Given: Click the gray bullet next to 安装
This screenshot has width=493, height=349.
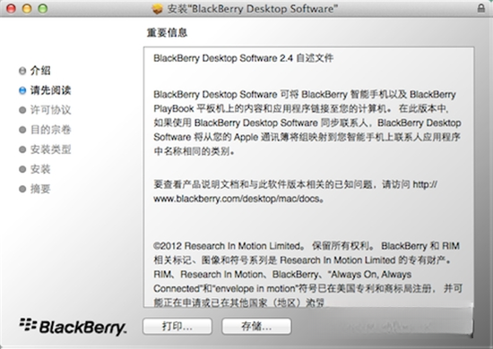Looking at the screenshot, I should pos(22,169).
